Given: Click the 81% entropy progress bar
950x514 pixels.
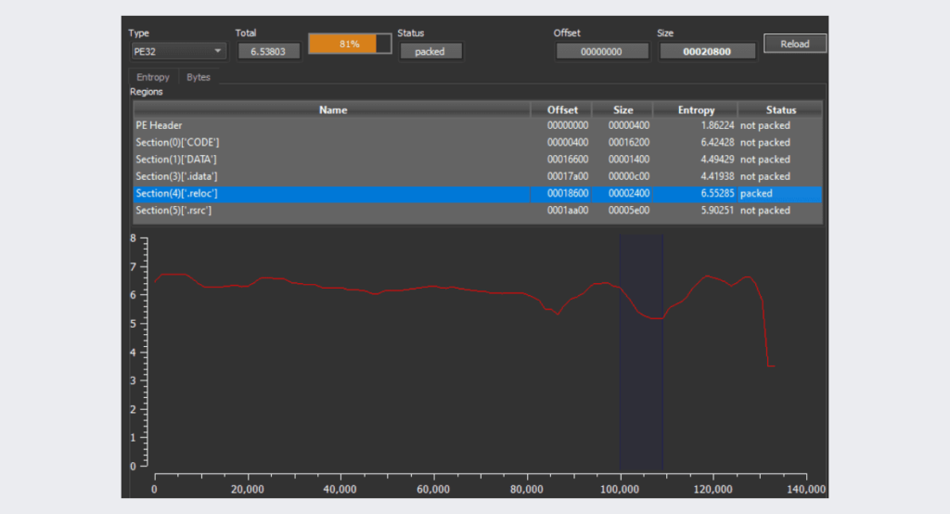Looking at the screenshot, I should 350,44.
